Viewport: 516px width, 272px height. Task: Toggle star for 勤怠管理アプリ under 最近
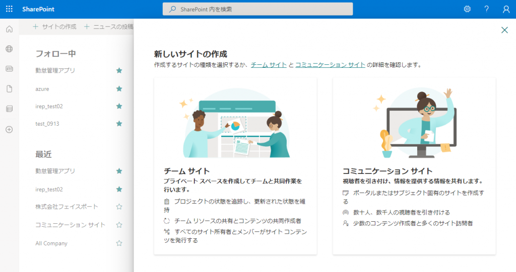(119, 171)
